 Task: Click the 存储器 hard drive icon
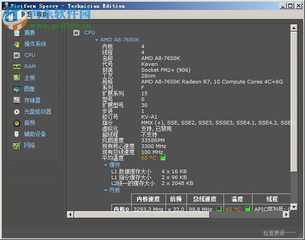(17, 100)
